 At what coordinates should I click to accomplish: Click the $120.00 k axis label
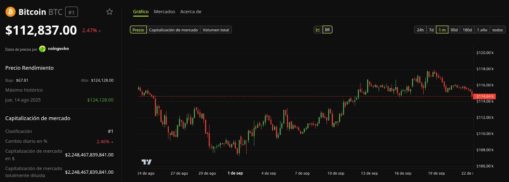click(x=485, y=53)
